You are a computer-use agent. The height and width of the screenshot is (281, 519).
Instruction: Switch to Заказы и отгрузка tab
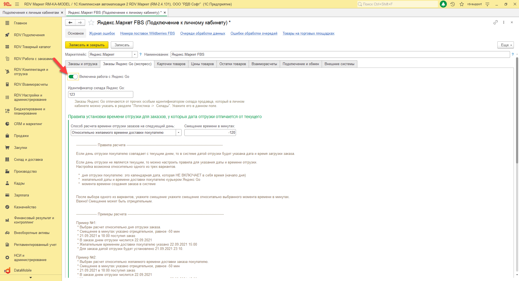click(x=82, y=64)
